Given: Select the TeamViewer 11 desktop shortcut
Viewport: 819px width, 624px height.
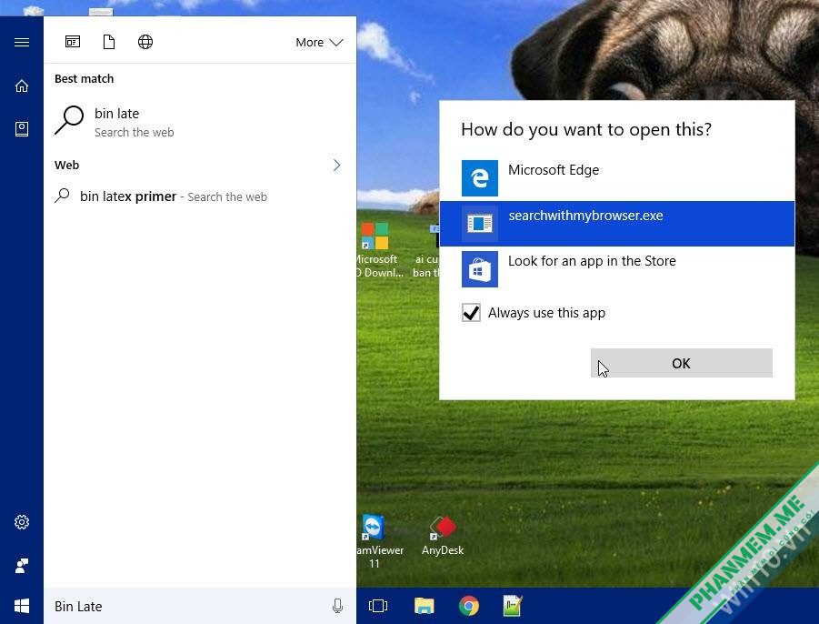Looking at the screenshot, I should click(x=380, y=542).
